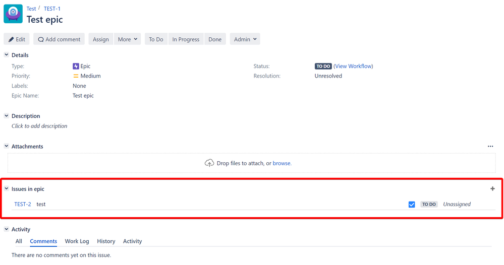Open the TEST-1 breadcrumb link
Image resolution: width=504 pixels, height=265 pixels.
[52, 9]
